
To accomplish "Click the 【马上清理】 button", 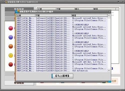I will 62,76.
